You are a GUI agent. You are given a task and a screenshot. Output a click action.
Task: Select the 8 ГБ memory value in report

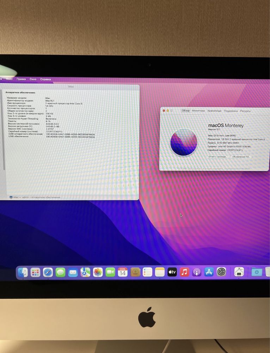[48, 121]
